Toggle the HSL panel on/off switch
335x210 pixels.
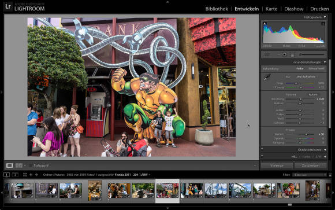pyautogui.click(x=262, y=156)
